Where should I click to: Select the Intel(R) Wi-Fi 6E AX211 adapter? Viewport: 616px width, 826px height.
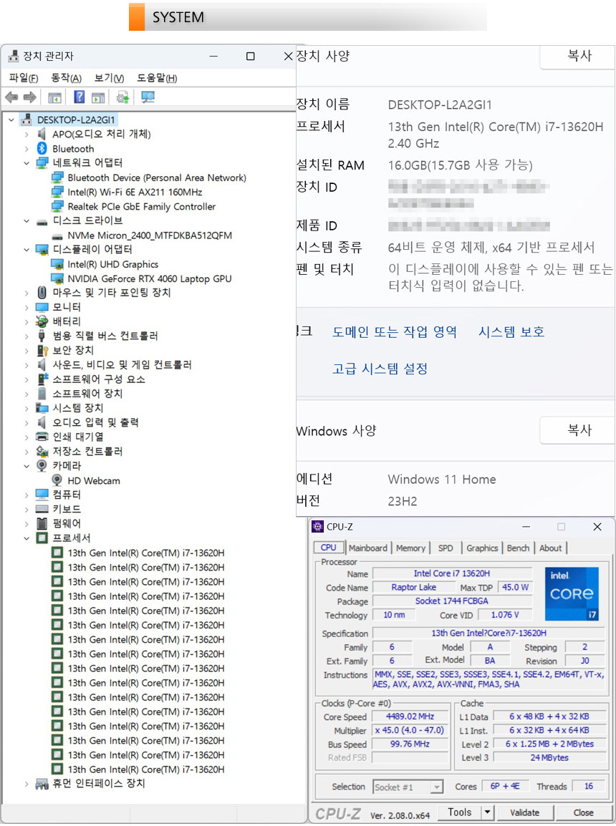click(134, 192)
